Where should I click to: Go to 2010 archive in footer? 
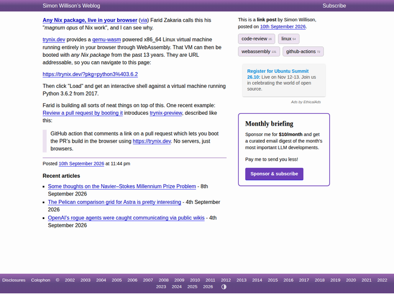195,280
